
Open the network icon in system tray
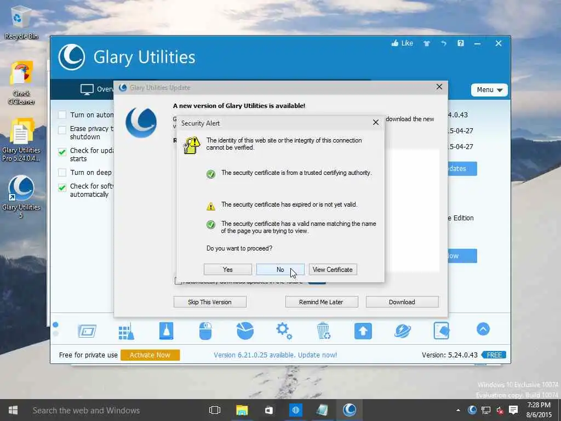(486, 410)
